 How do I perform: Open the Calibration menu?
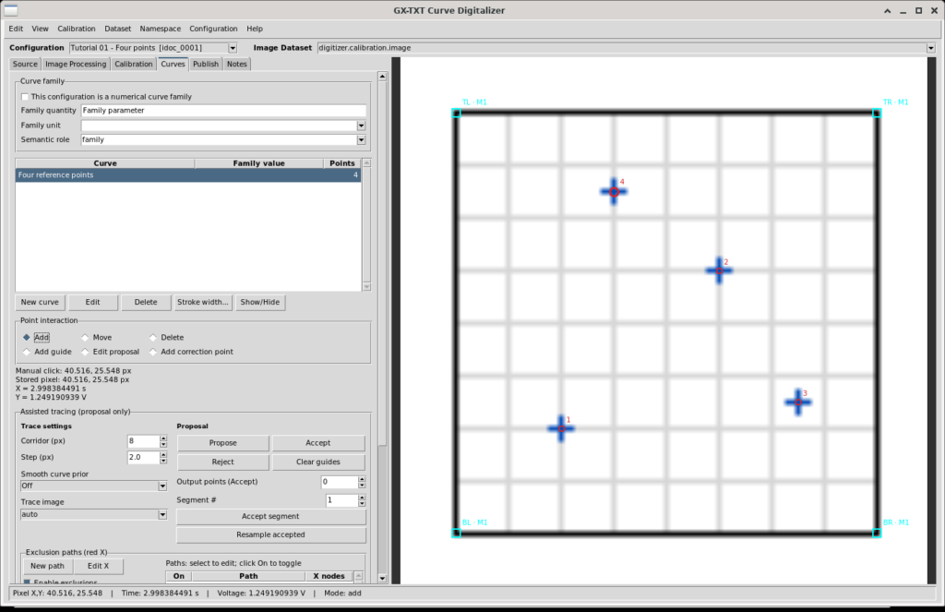(x=77, y=29)
